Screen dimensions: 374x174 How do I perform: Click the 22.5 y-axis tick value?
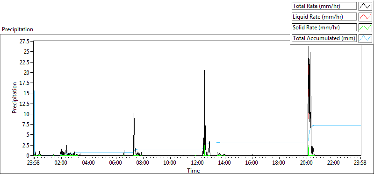(25, 63)
